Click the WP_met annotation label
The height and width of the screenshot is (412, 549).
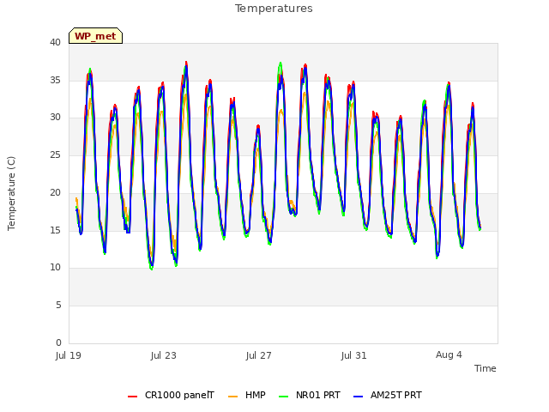95,36
